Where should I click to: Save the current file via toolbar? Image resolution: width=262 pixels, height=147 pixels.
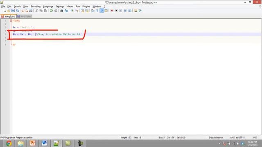coord(13,11)
